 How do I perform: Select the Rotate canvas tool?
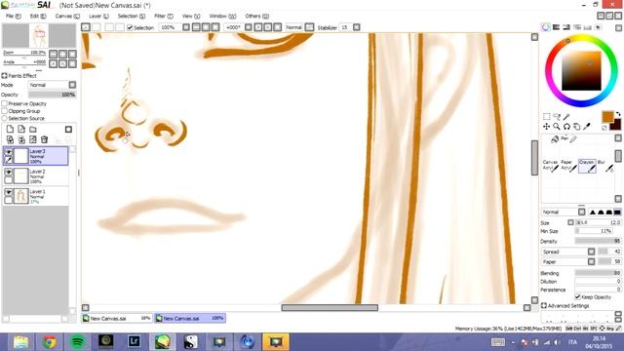point(566,127)
